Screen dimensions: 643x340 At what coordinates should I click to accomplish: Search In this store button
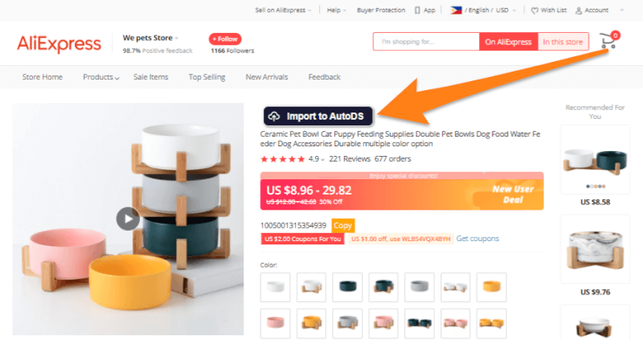(563, 42)
